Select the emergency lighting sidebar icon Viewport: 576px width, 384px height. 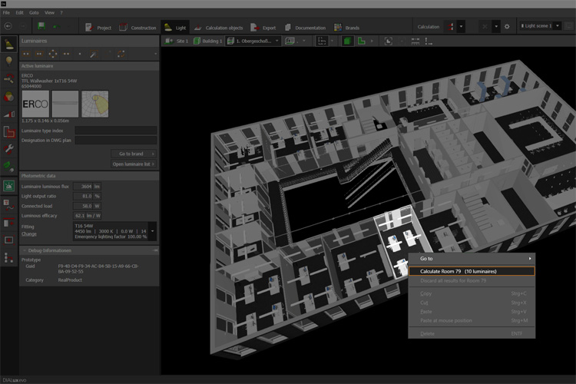[x=9, y=186]
